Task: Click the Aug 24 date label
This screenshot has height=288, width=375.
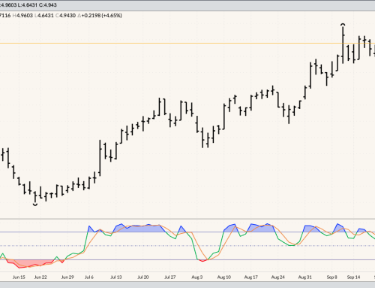Action: click(x=278, y=277)
